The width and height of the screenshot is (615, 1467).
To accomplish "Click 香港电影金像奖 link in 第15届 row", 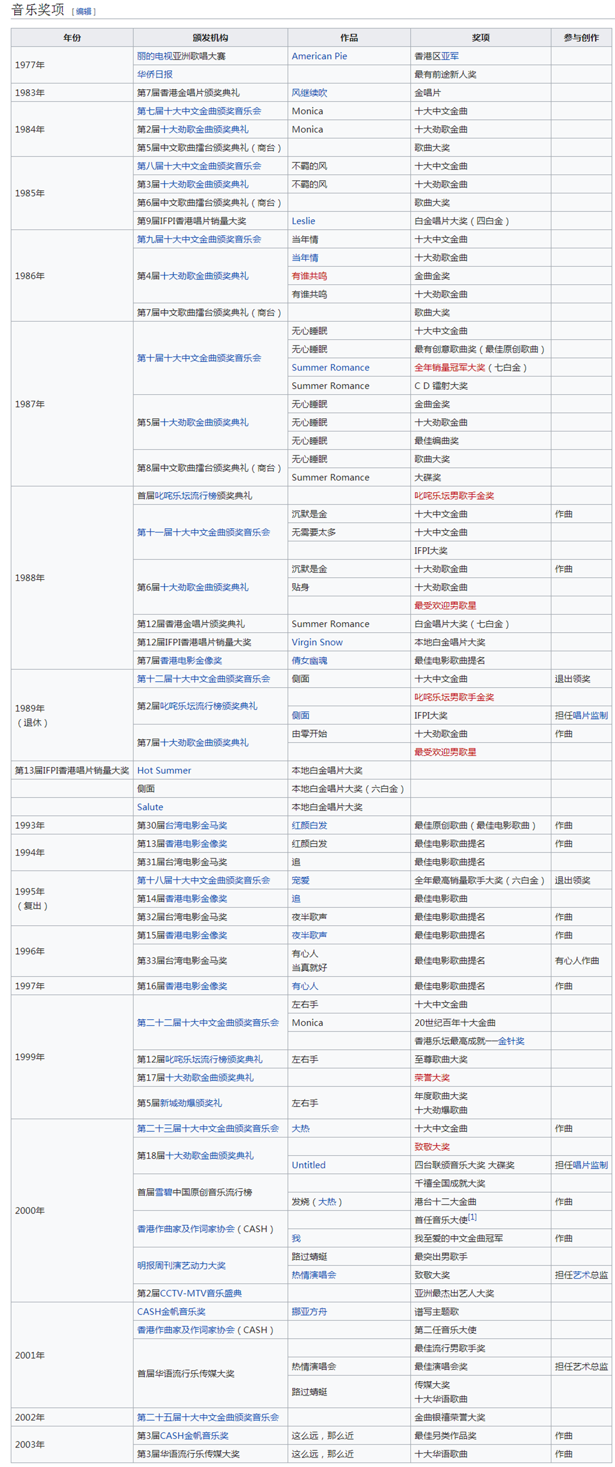I will (196, 935).
